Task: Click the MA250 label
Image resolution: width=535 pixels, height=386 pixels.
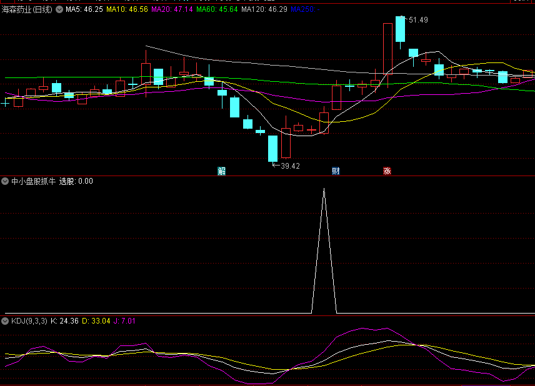Action: click(305, 9)
